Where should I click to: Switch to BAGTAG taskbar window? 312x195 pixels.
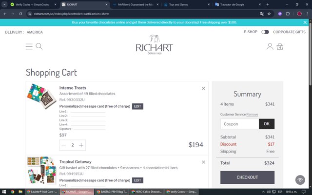click(x=112, y=192)
